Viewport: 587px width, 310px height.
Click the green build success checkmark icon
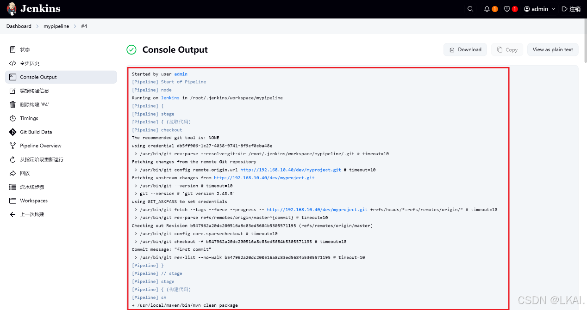tap(131, 49)
